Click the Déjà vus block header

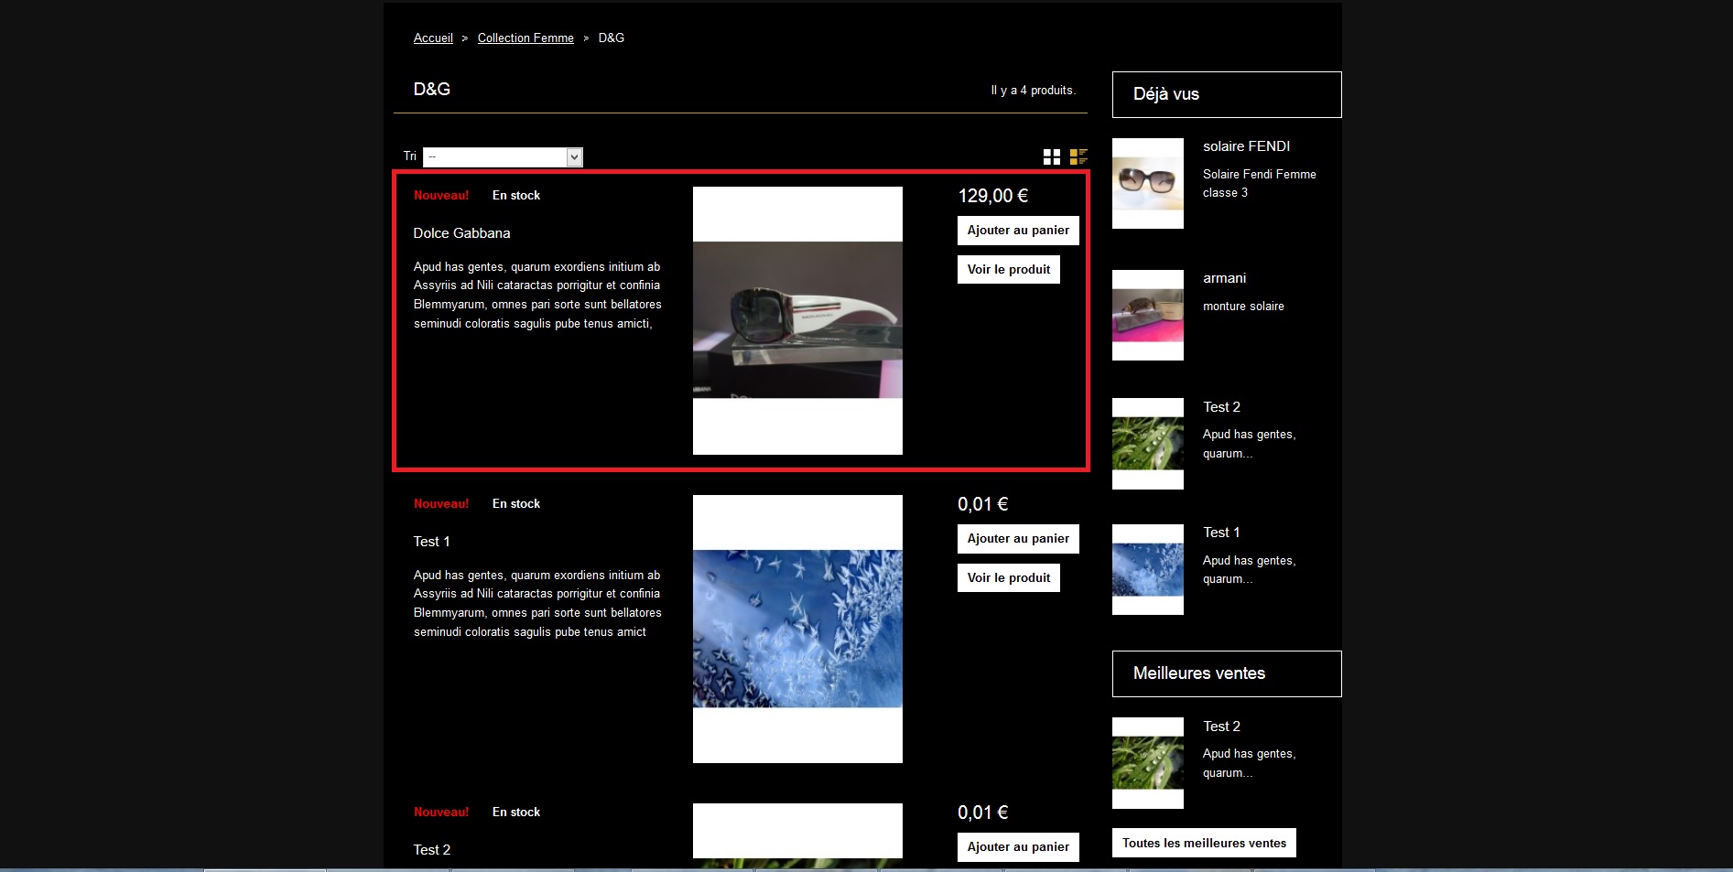point(1227,94)
